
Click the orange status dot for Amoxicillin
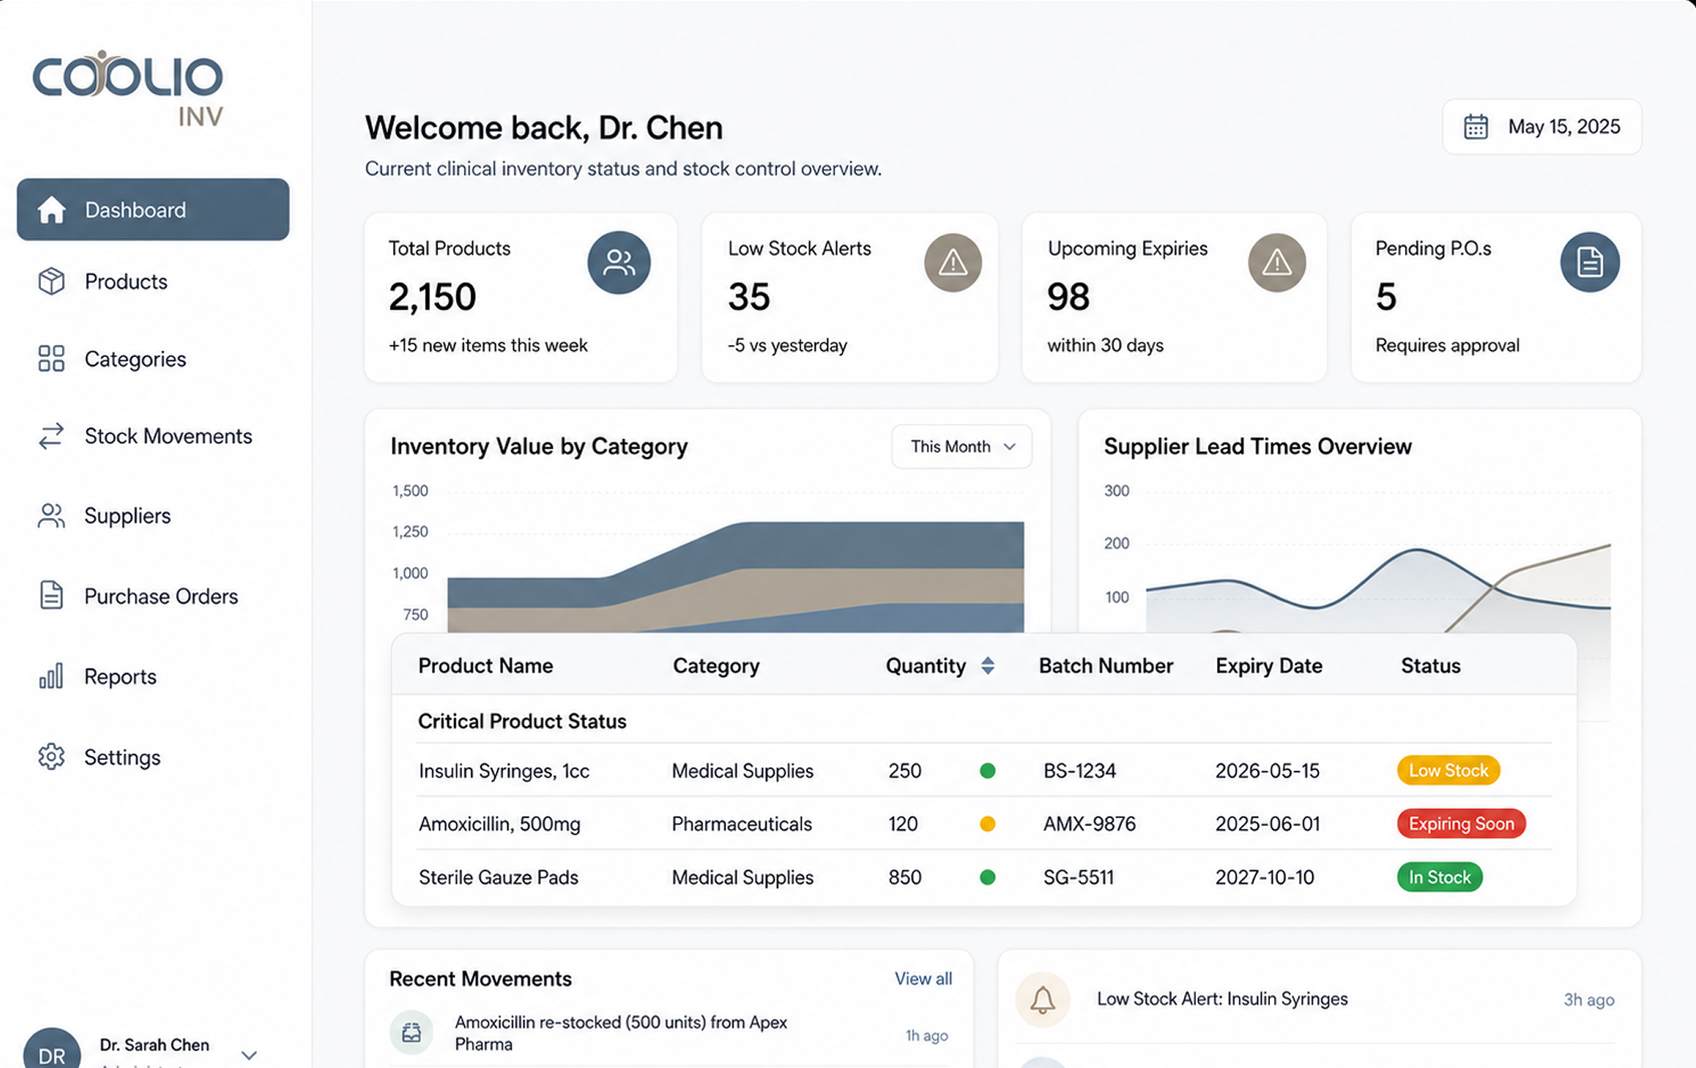coord(988,824)
